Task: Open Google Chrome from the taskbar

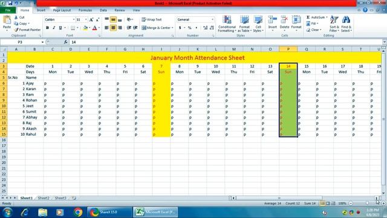Action: tap(78, 212)
